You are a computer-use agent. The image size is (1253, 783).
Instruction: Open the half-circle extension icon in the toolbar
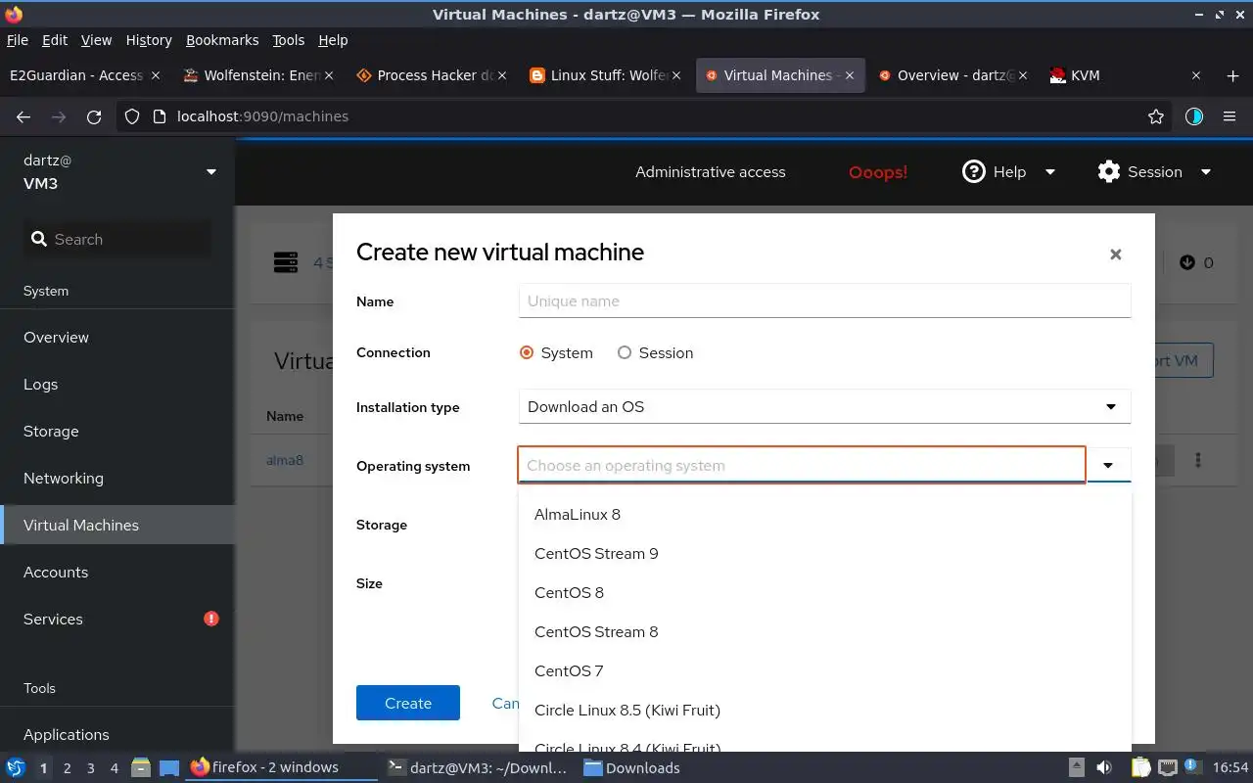[x=1193, y=116]
